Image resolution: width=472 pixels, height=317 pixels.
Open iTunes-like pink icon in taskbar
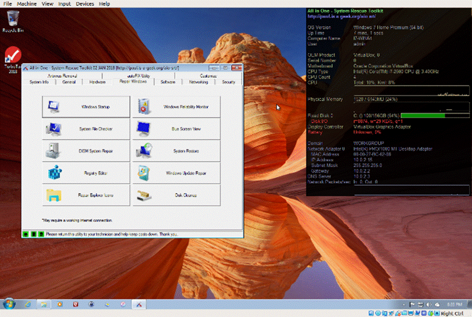coord(123,305)
